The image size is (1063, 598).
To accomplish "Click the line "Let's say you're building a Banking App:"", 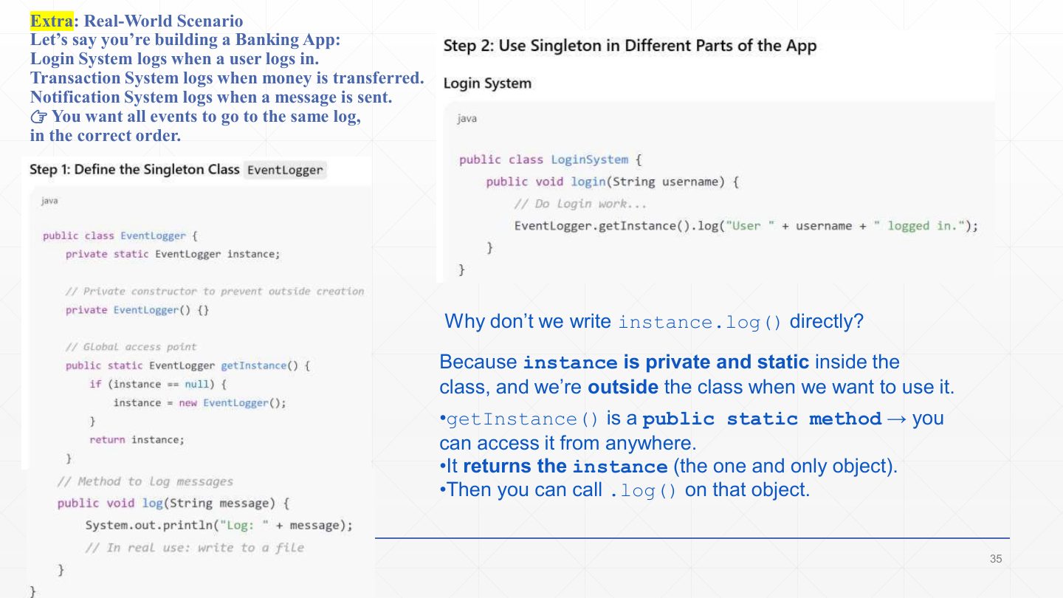I will pyautogui.click(x=185, y=40).
